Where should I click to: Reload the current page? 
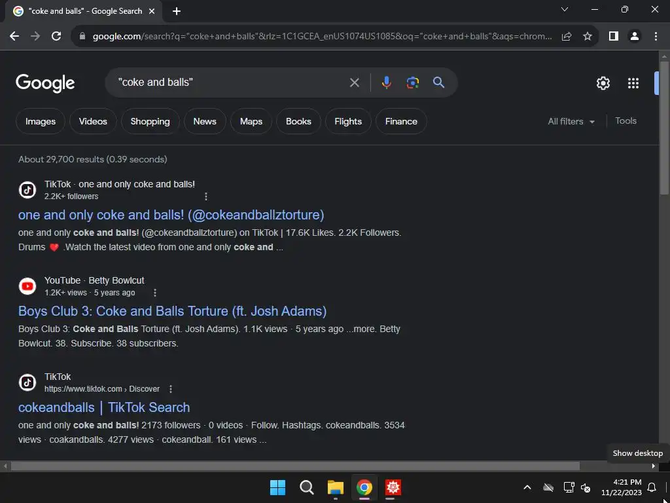(x=56, y=37)
